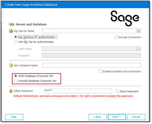Click the greyed Password field
152x124 pixels.
click(91, 55)
